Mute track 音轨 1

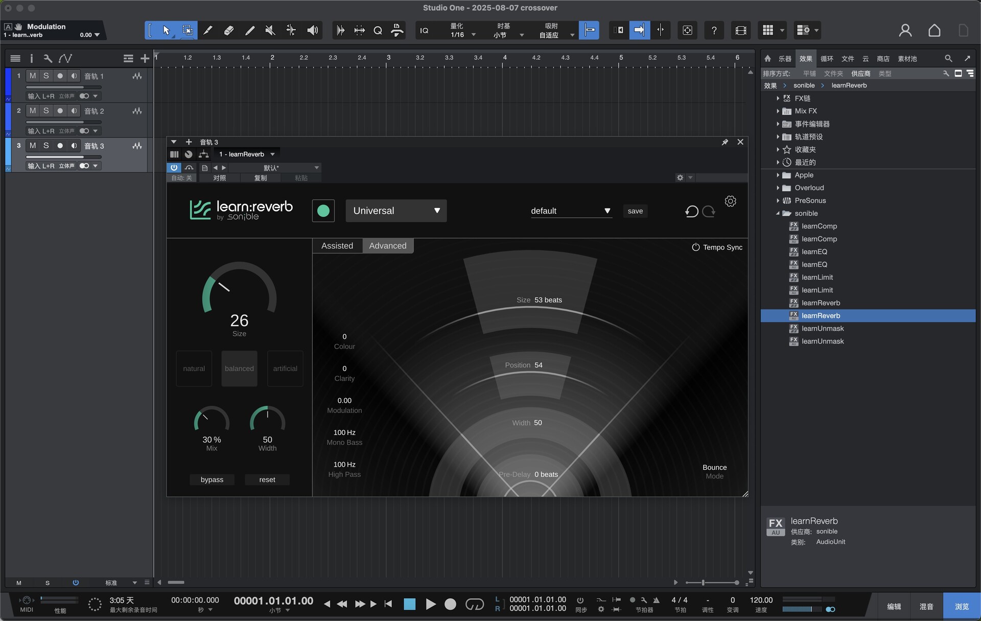coord(33,76)
